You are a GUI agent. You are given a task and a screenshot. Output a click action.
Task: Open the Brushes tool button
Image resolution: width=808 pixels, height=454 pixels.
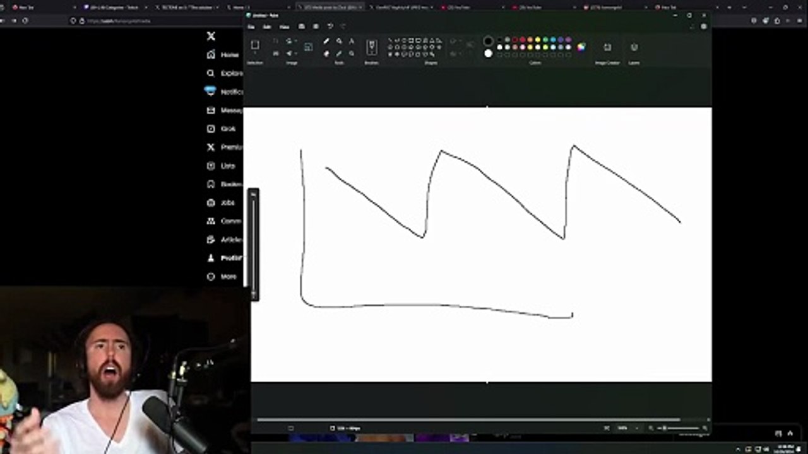pyautogui.click(x=372, y=47)
